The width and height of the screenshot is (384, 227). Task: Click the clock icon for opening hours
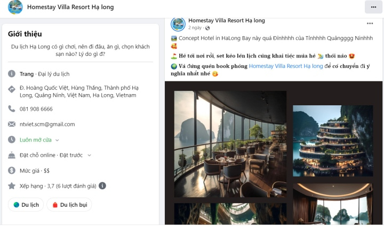12,140
